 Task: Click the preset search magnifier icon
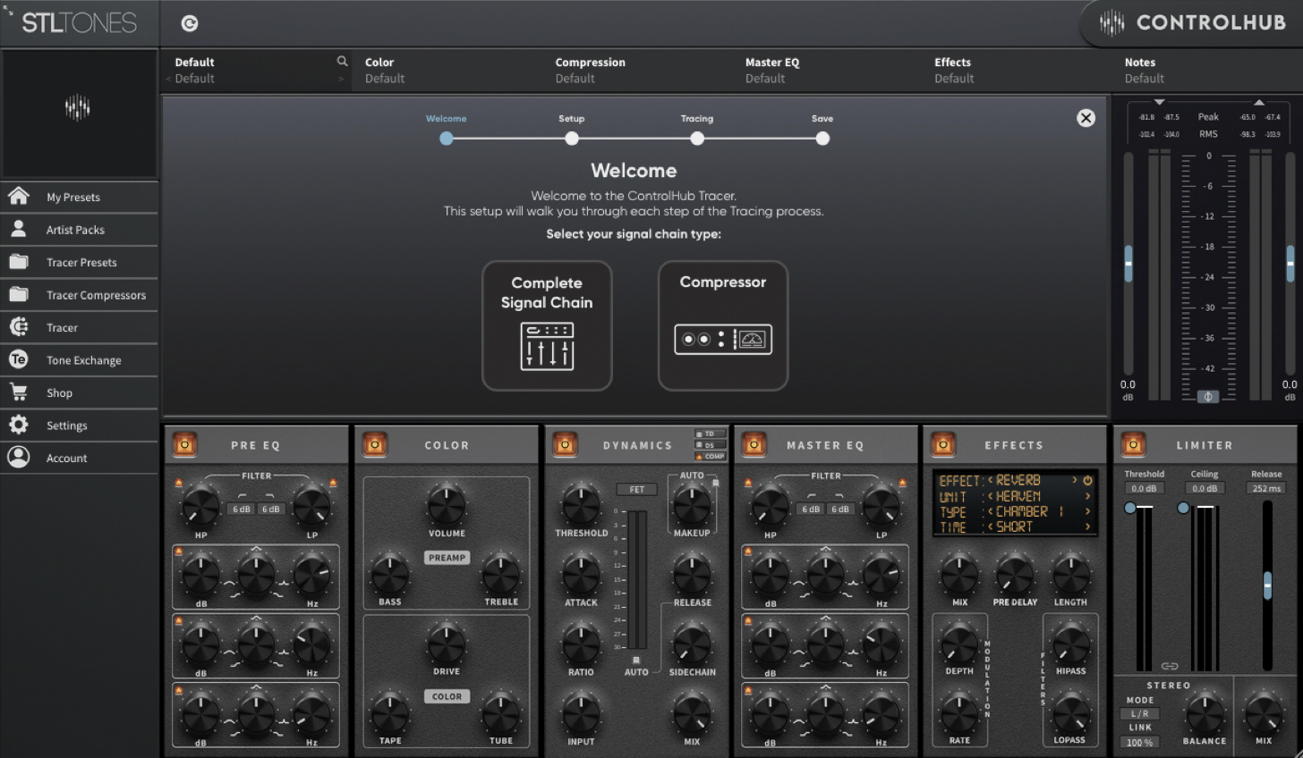click(x=342, y=61)
